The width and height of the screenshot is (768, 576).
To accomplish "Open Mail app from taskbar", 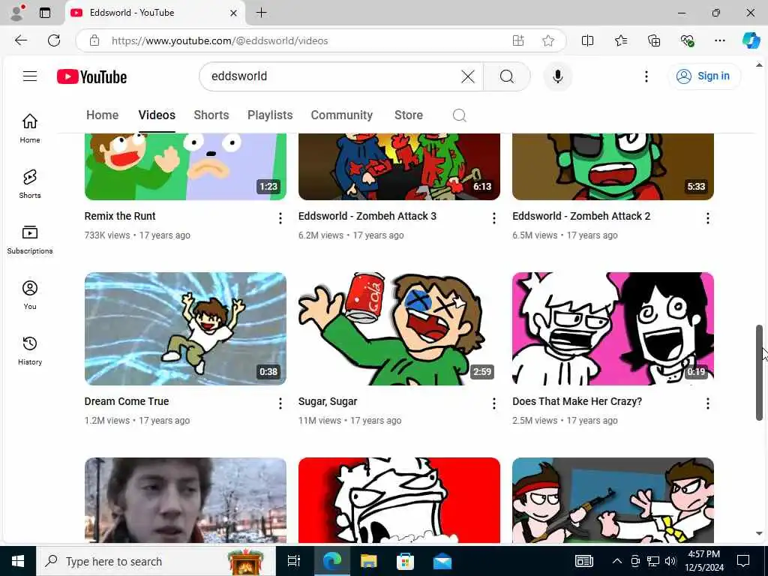I will point(442,561).
